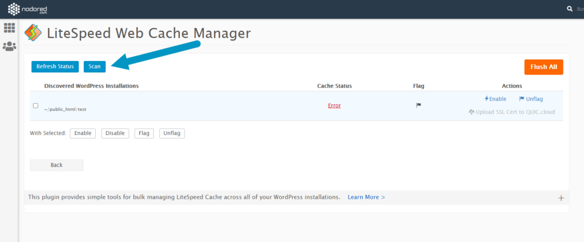Screen dimensions: 584x242
Task: Open the users group sidebar icon
Action: pyautogui.click(x=9, y=47)
